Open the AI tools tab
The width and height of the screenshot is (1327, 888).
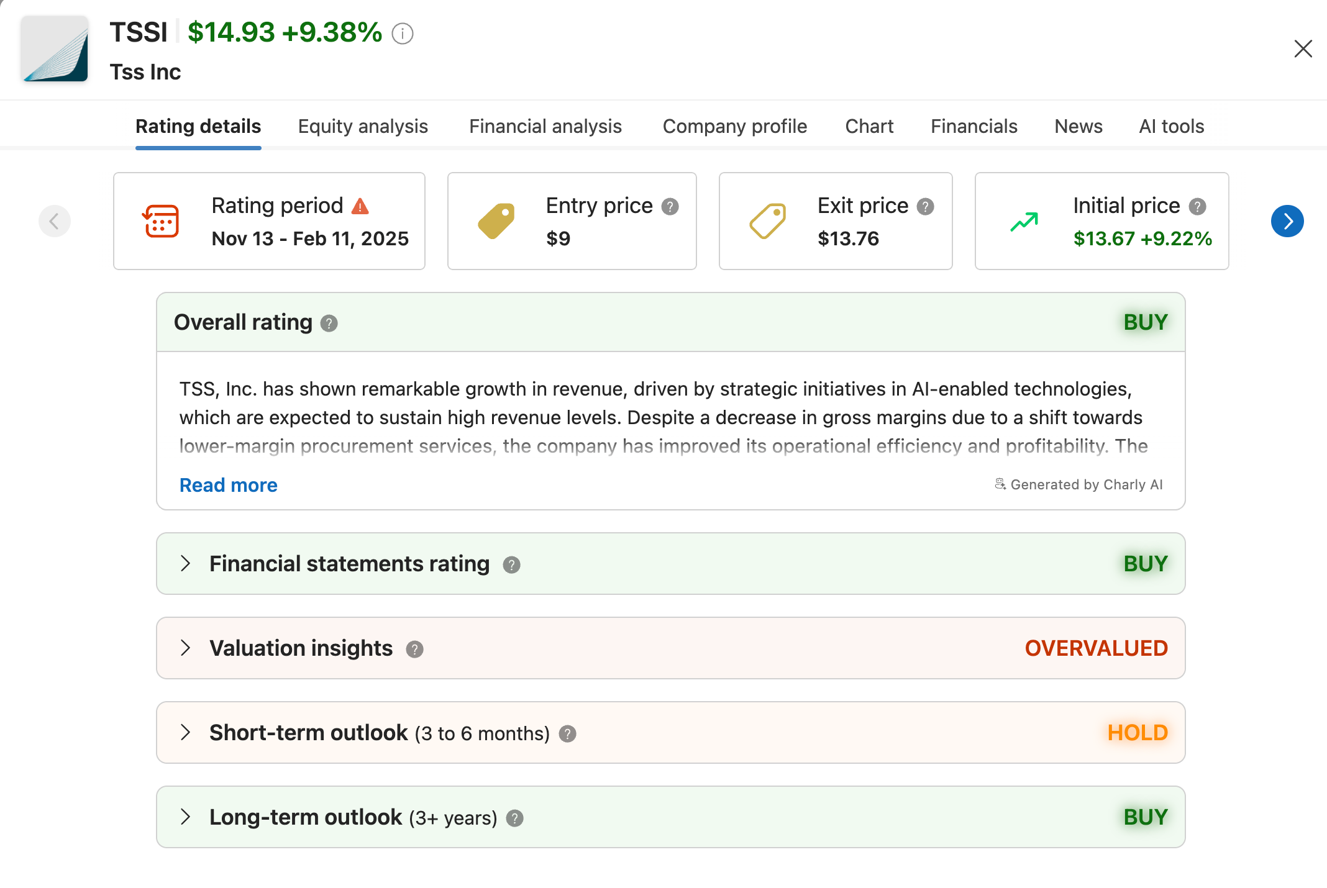[1172, 127]
